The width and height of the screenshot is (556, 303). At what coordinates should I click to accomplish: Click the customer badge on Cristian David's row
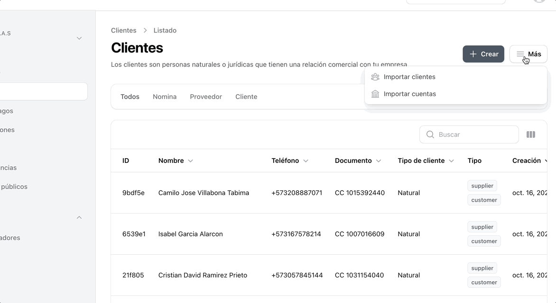point(484,282)
